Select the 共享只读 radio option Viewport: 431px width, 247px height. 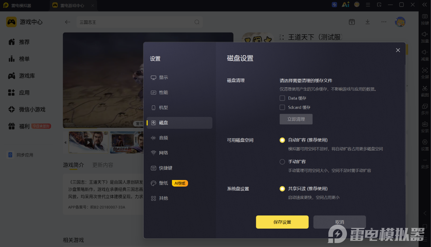[282, 189]
